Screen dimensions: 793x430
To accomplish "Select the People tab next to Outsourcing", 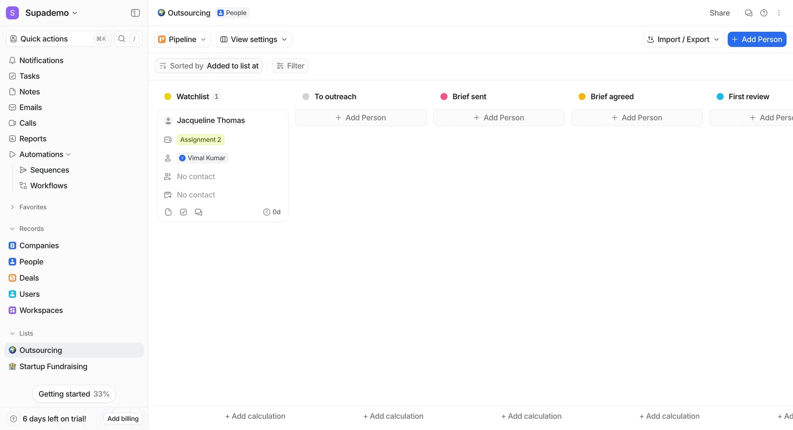I will click(232, 12).
